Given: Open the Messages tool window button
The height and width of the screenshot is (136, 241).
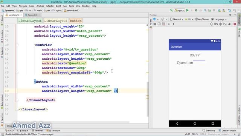Looking at the screenshot, I should tap(53, 131).
